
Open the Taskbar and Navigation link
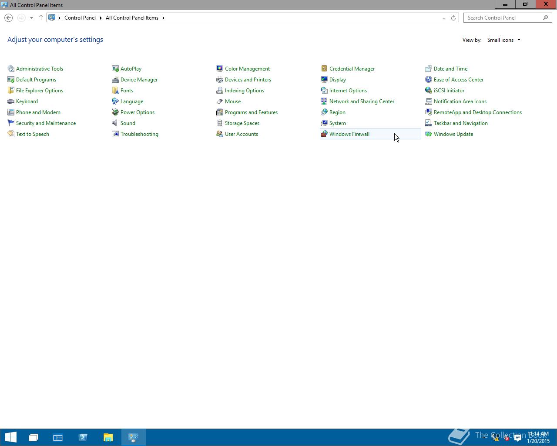click(461, 123)
